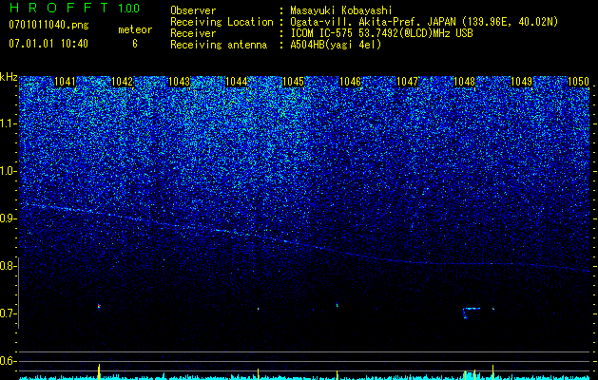Click the 1047 time marker

[407, 82]
